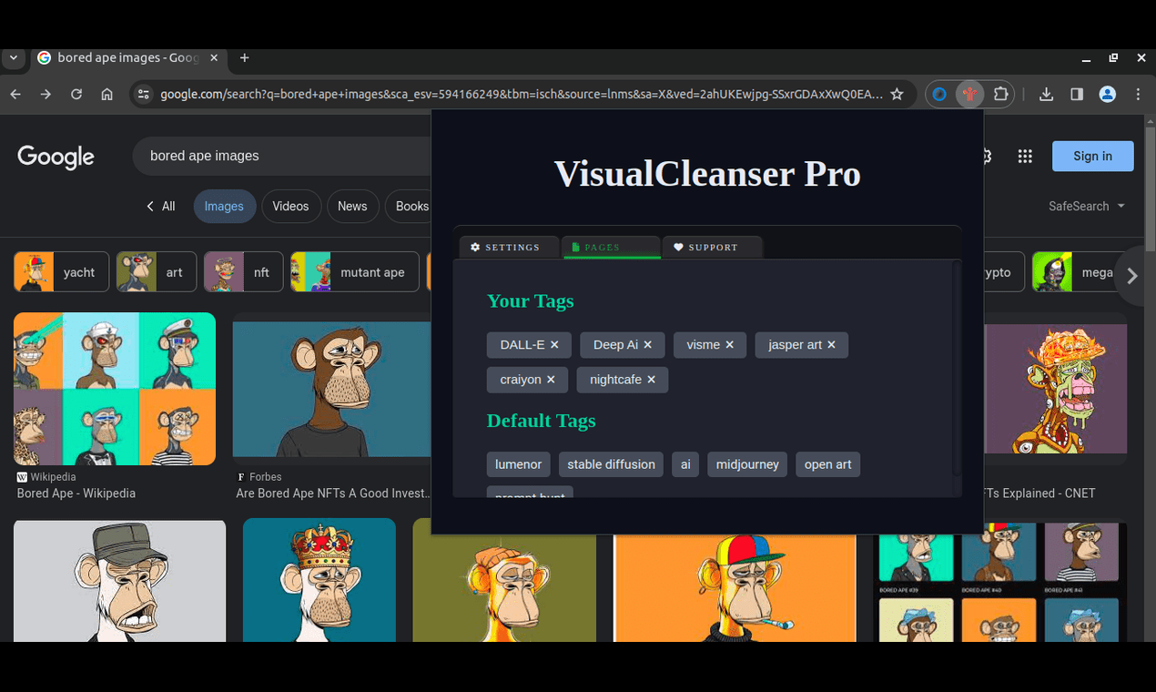Bookmark this page with the star icon
This screenshot has width=1156, height=692.
[897, 94]
